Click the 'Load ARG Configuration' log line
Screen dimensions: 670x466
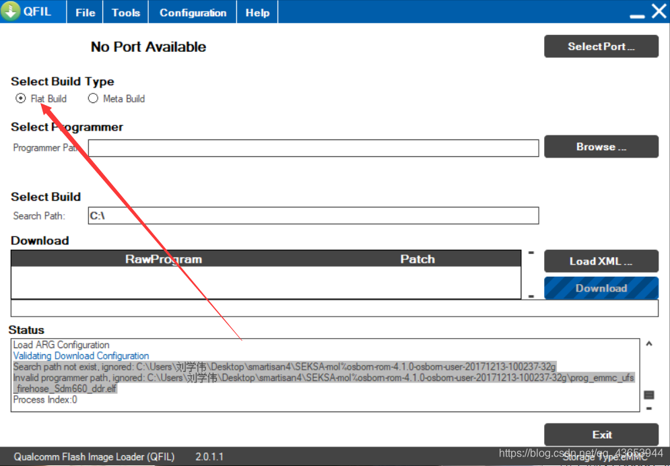click(61, 345)
